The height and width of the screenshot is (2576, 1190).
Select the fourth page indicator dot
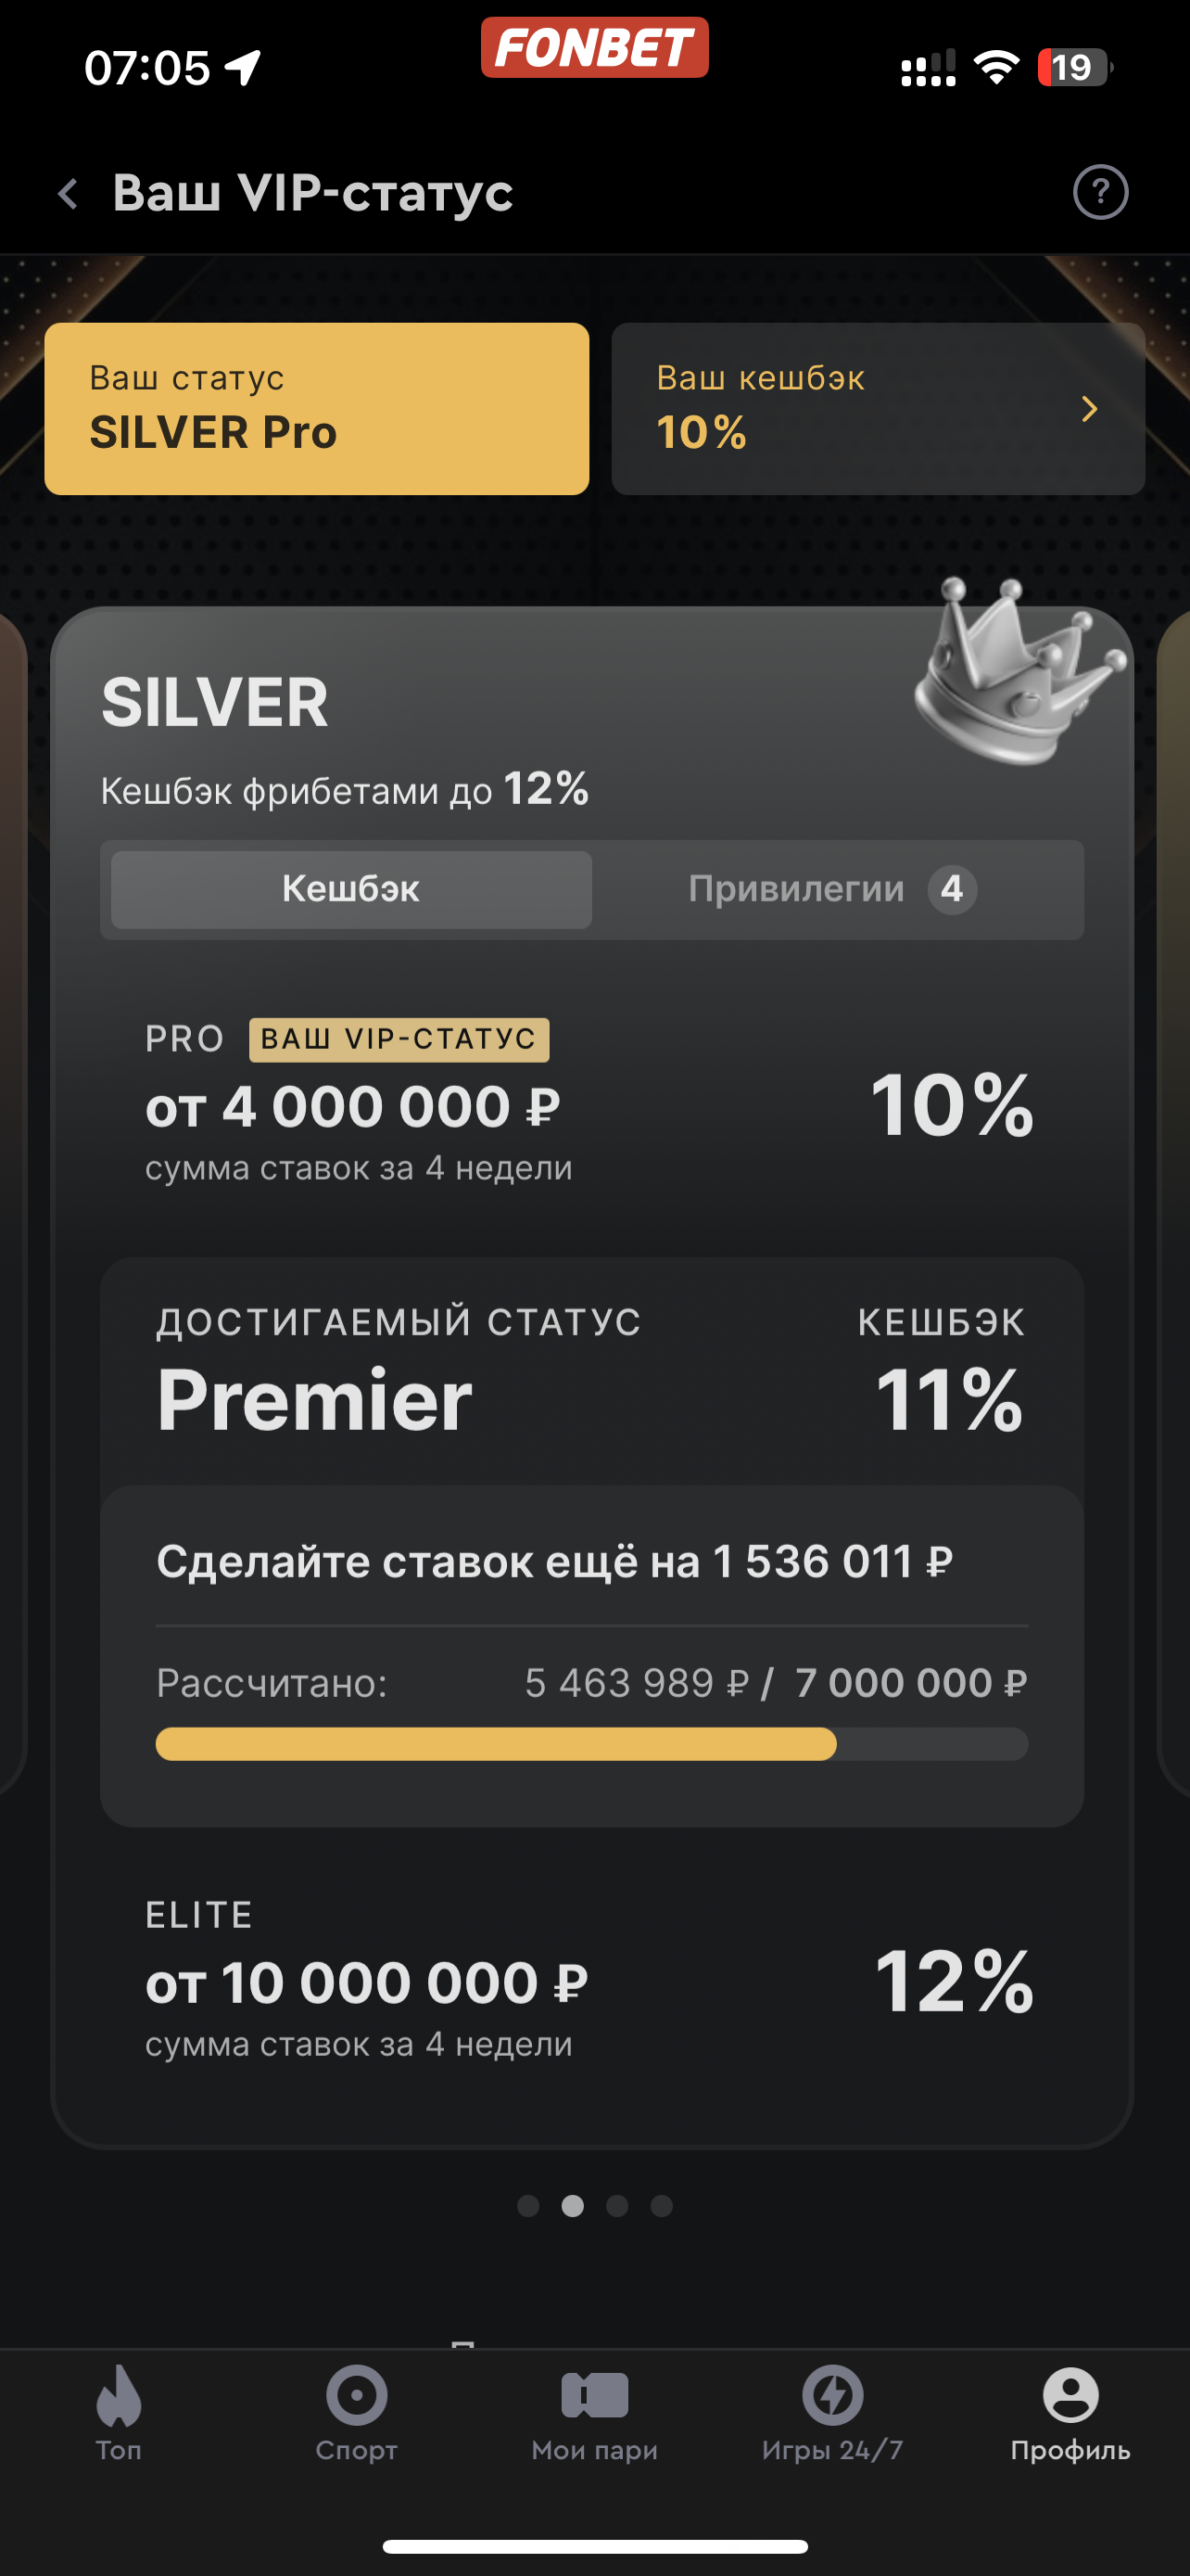tap(662, 2206)
